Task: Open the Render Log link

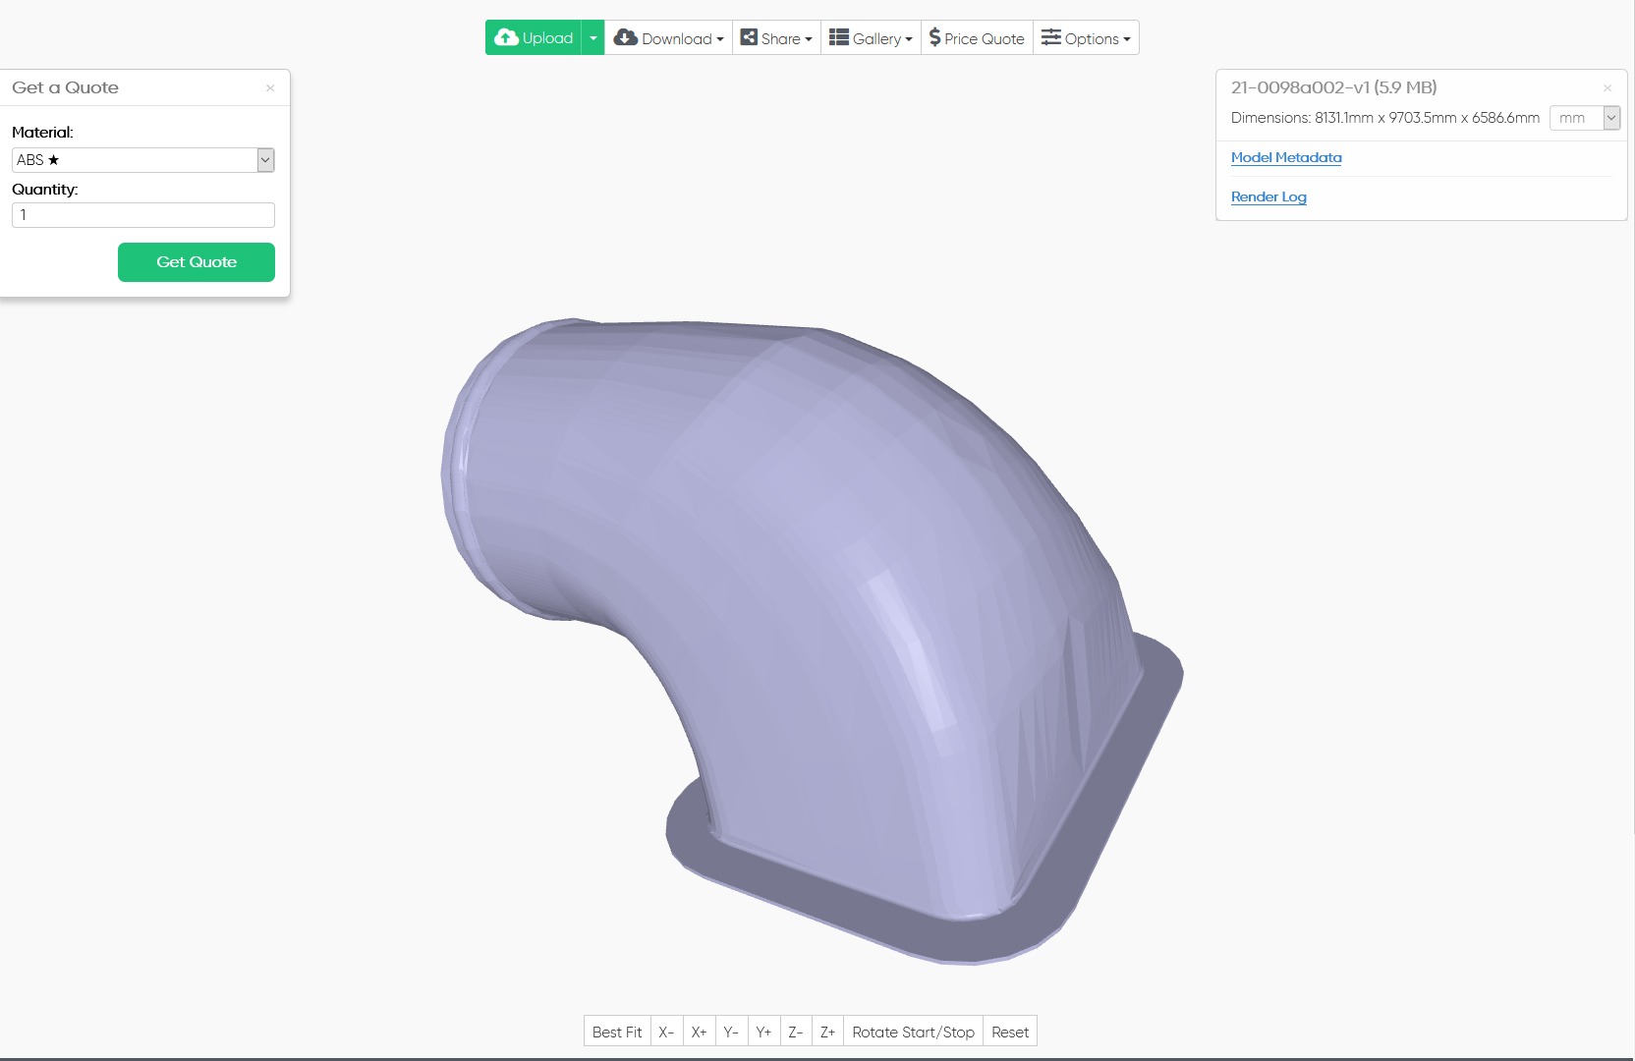Action: (x=1269, y=196)
